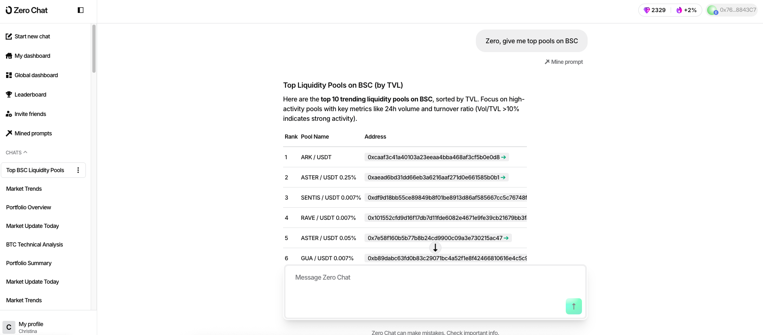Select BTC Technical Analysis chat

tap(34, 244)
